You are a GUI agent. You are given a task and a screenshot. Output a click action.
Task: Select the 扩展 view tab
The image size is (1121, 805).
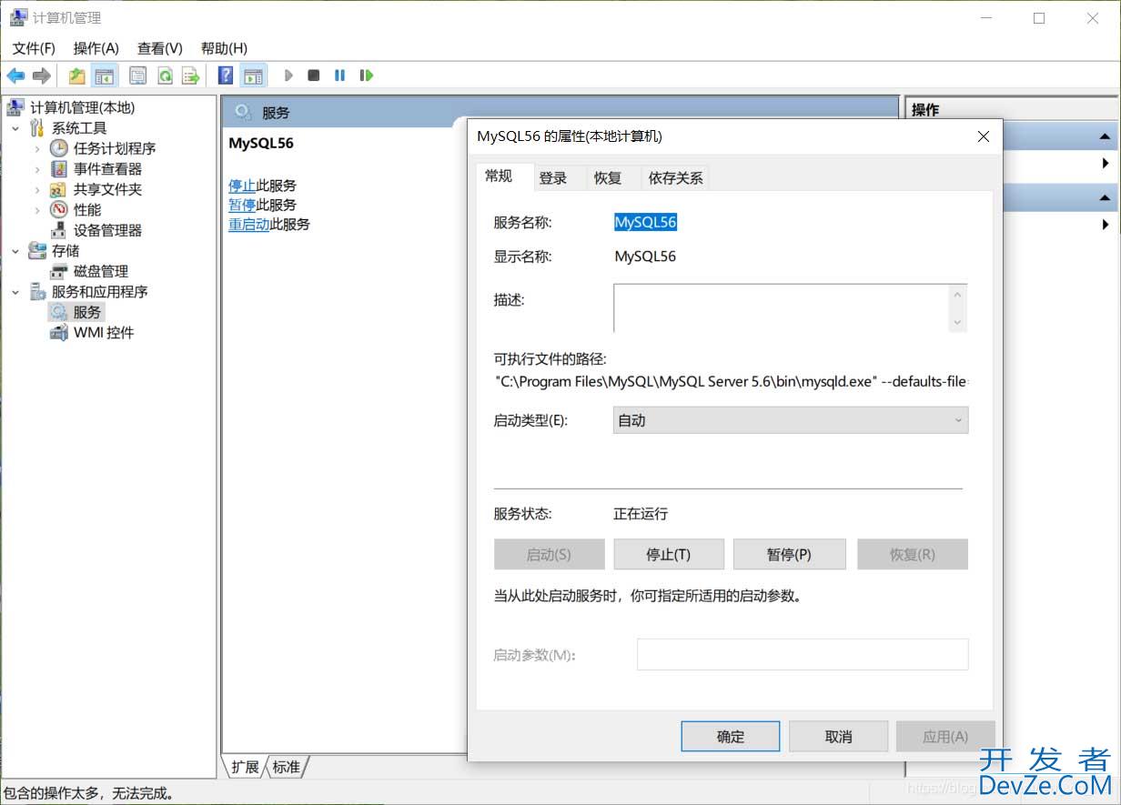(246, 767)
